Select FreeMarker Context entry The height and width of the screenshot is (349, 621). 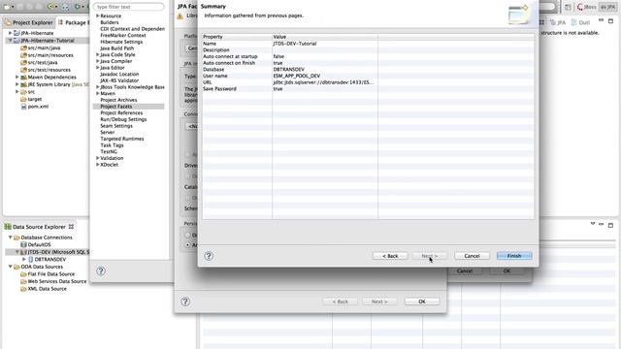(x=123, y=35)
